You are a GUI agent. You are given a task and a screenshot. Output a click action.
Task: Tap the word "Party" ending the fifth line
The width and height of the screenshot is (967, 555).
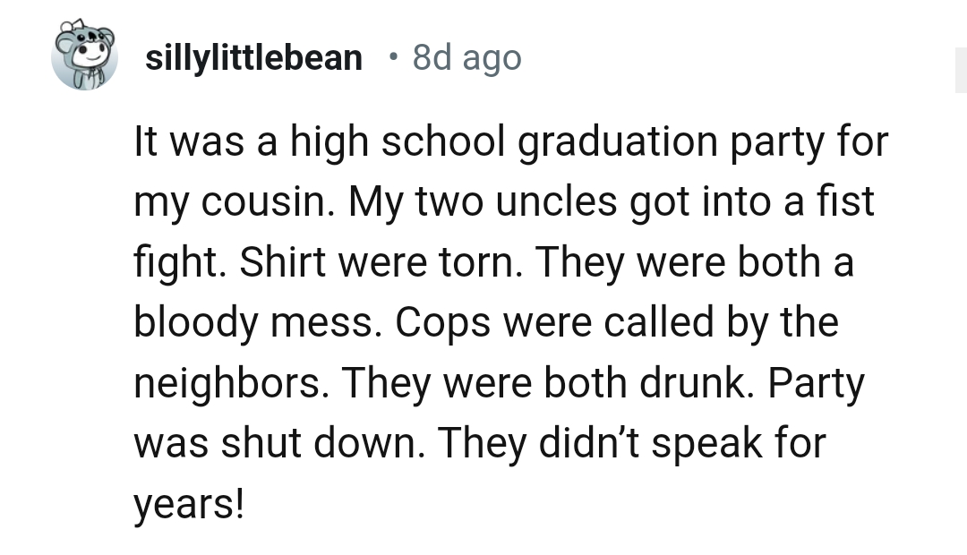click(x=816, y=383)
